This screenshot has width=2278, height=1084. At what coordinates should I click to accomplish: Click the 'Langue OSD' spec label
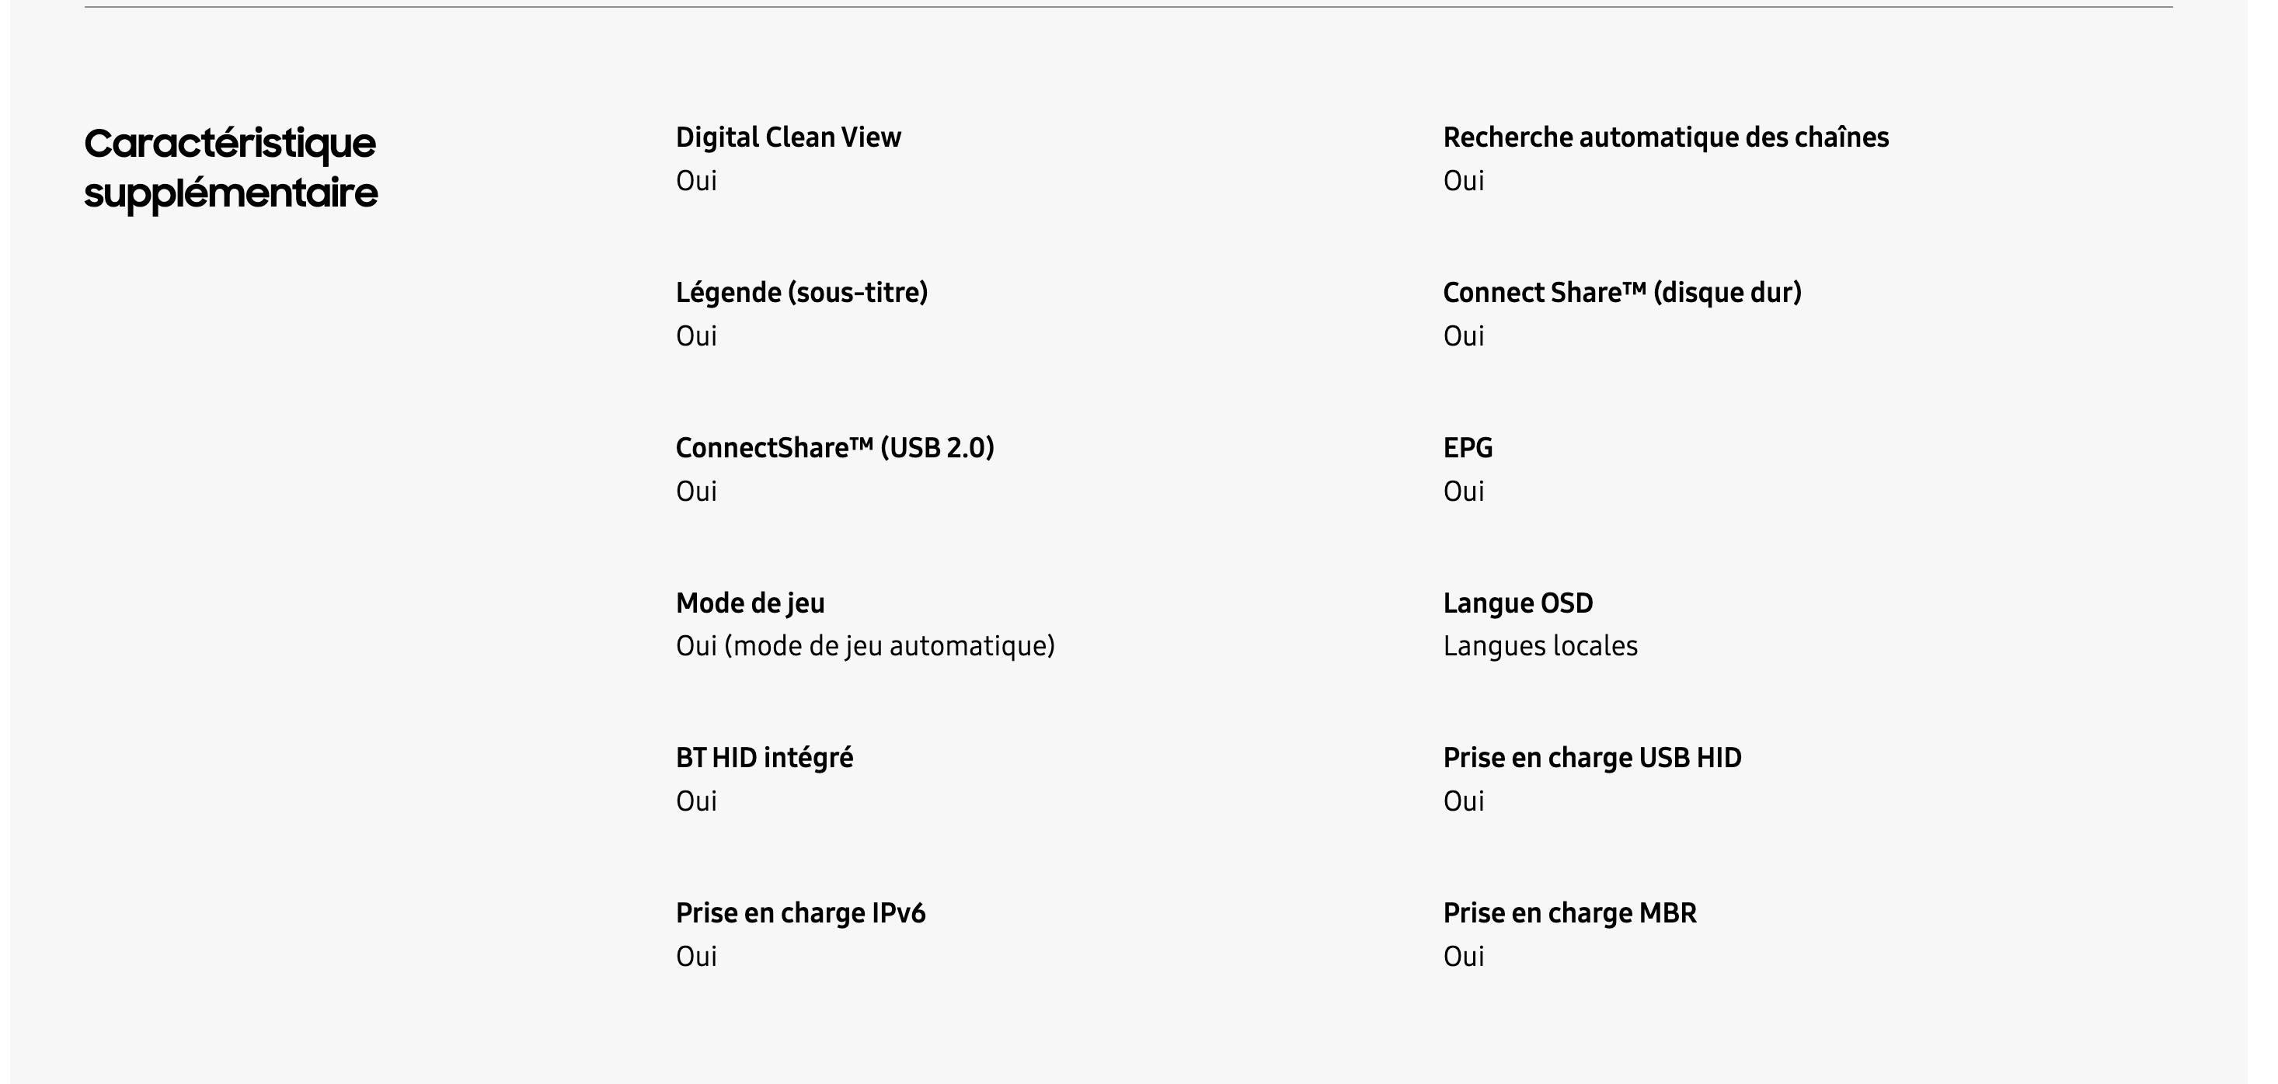pos(1517,603)
